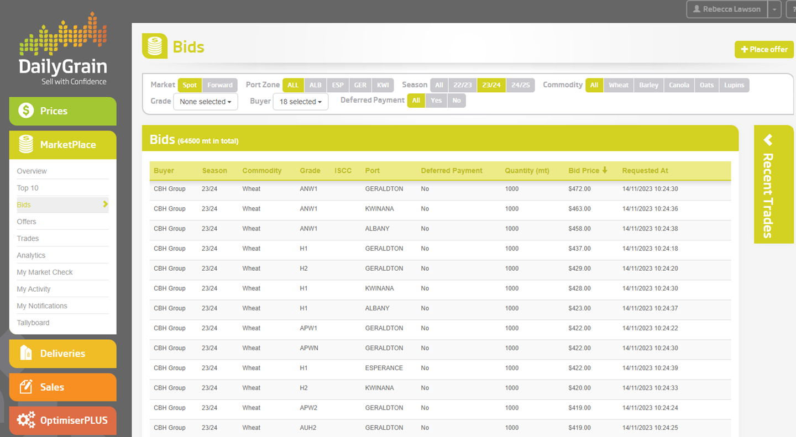
Task: Sort by Quantity (mt) column header
Action: point(527,171)
